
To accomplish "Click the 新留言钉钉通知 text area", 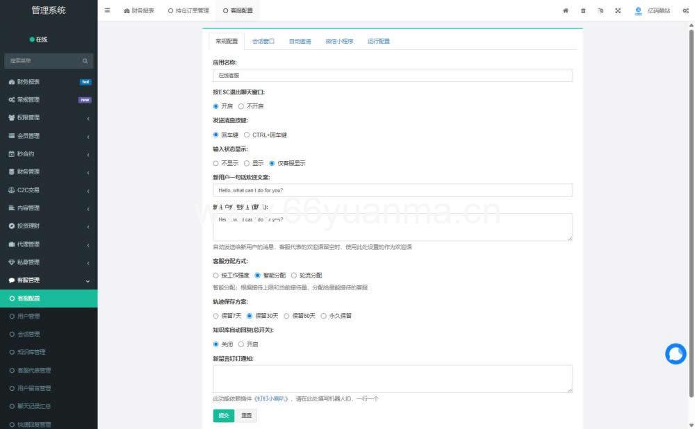I will click(393, 379).
